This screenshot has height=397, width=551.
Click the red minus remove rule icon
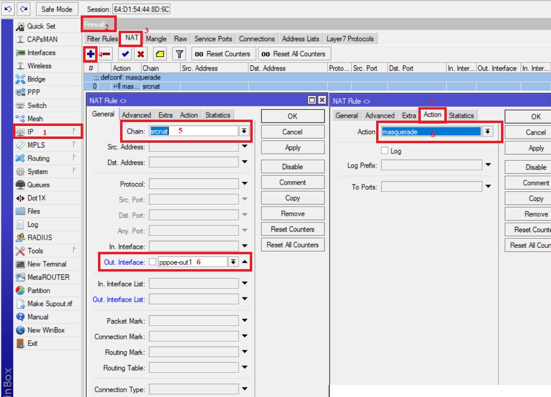tap(107, 54)
